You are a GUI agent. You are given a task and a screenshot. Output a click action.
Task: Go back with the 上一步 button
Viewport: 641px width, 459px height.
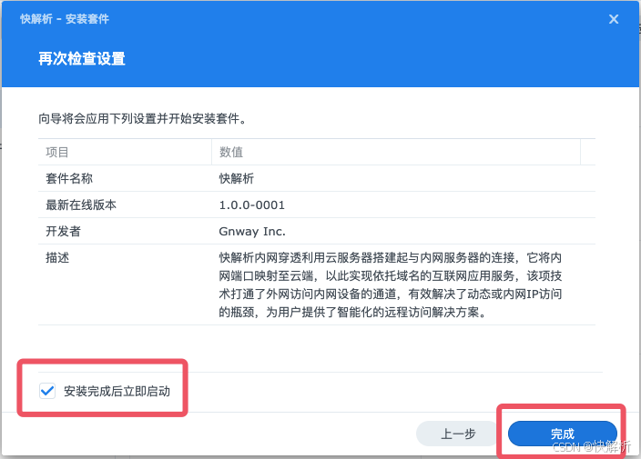point(458,434)
